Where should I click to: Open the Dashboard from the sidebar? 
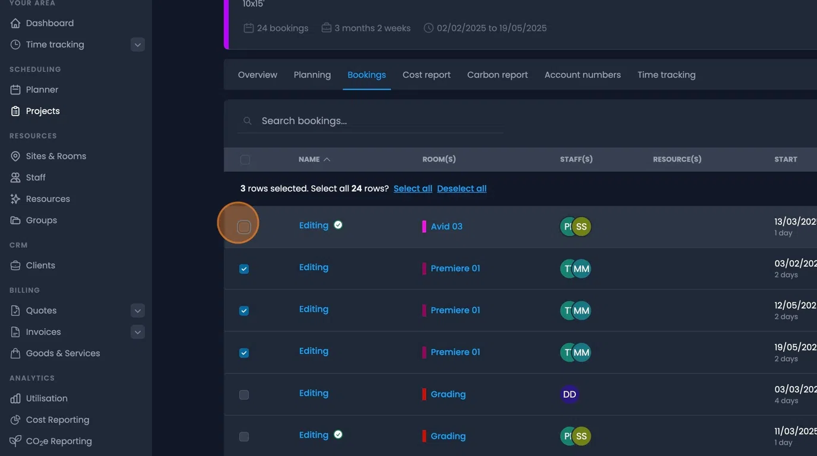pos(49,23)
